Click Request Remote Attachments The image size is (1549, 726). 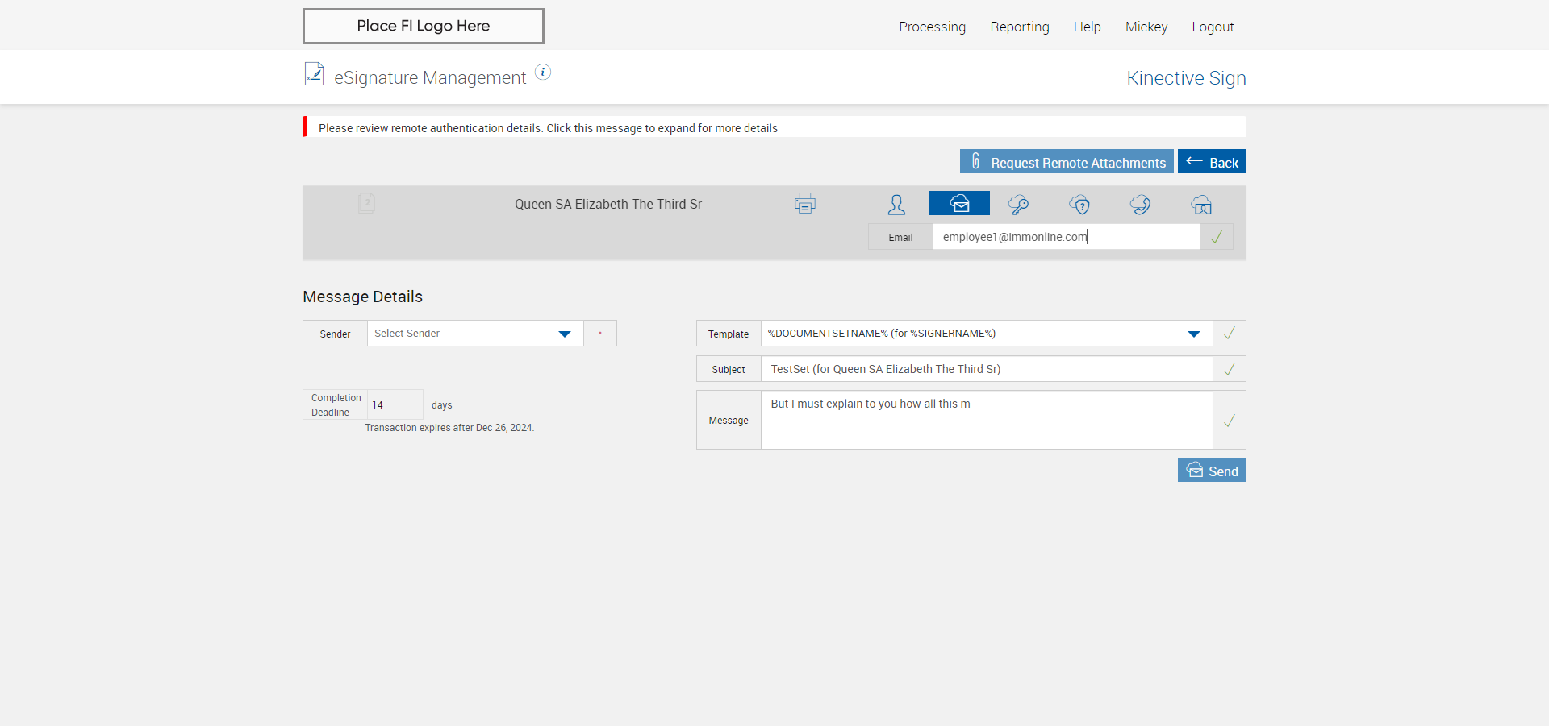click(1067, 162)
